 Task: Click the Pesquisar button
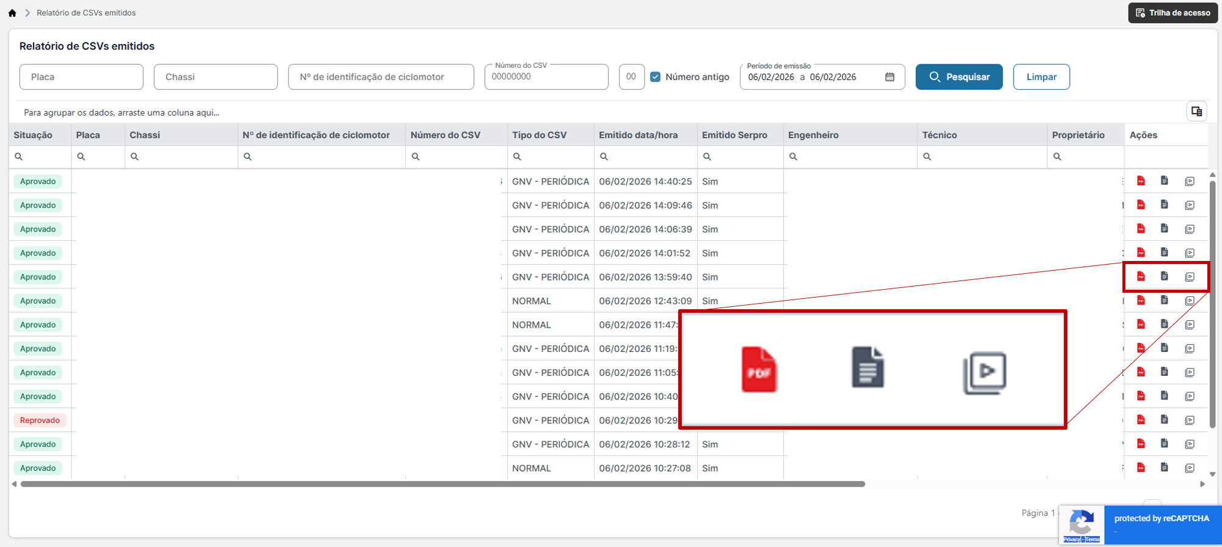click(959, 77)
